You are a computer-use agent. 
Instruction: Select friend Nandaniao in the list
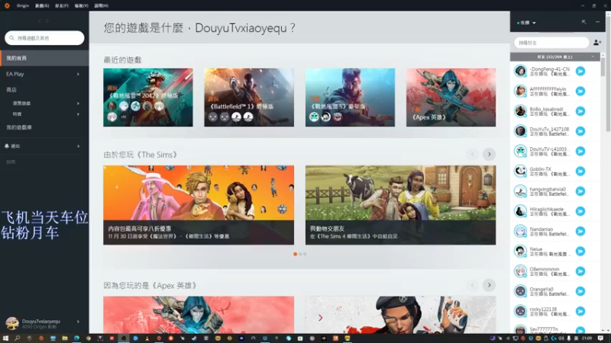pyautogui.click(x=555, y=232)
